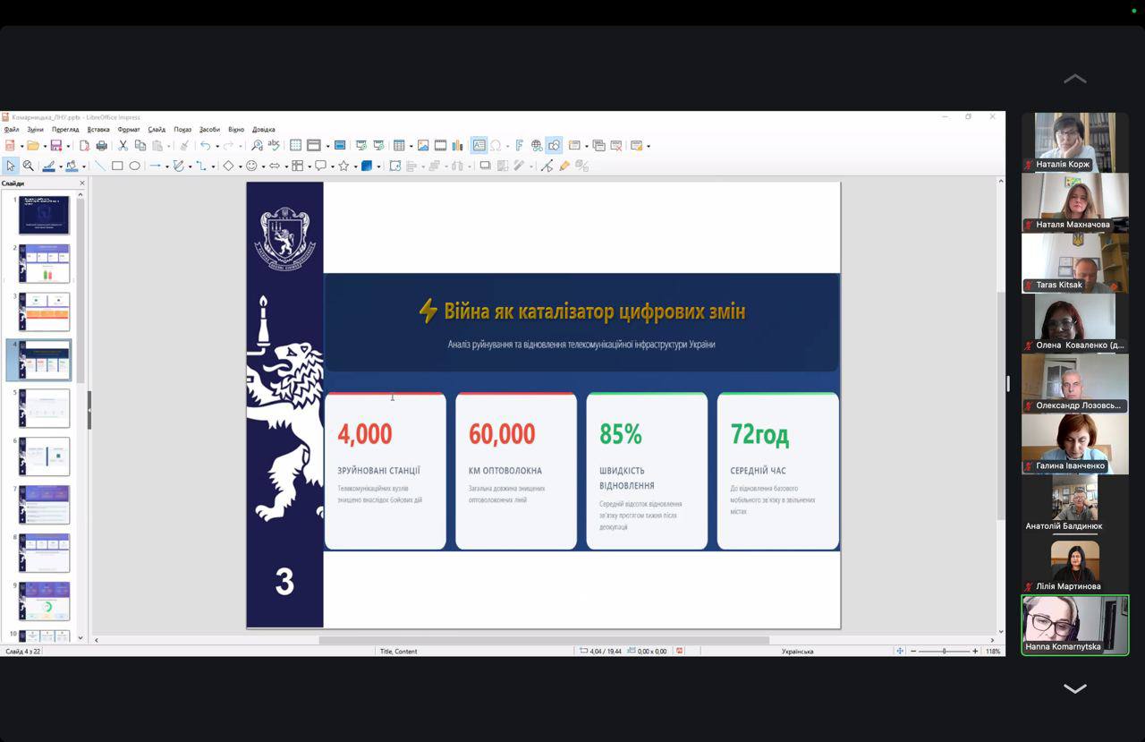Open the Слайд menu

(157, 130)
